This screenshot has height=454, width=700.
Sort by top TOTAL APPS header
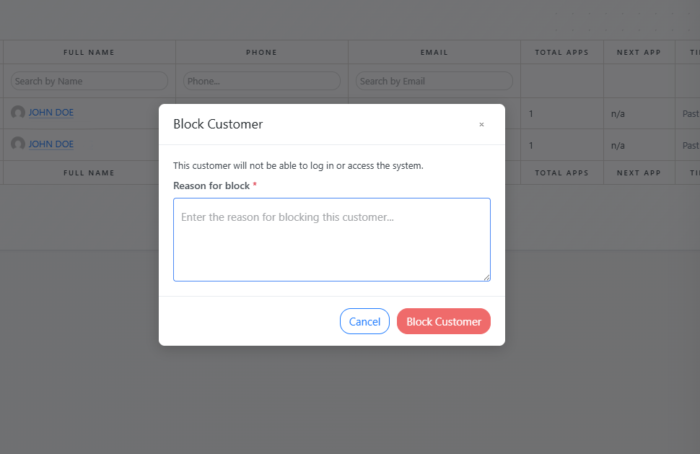point(561,52)
